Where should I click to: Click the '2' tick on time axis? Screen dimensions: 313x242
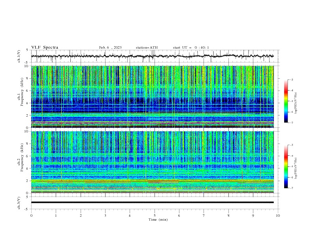(x=81, y=216)
